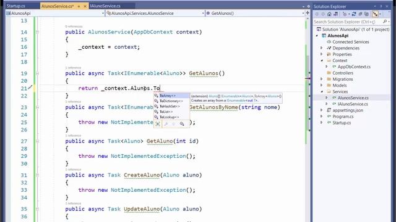This screenshot has height=222, width=396.
Task: Choose ToArray<> from the IntelliSense list
Action: click(x=172, y=96)
